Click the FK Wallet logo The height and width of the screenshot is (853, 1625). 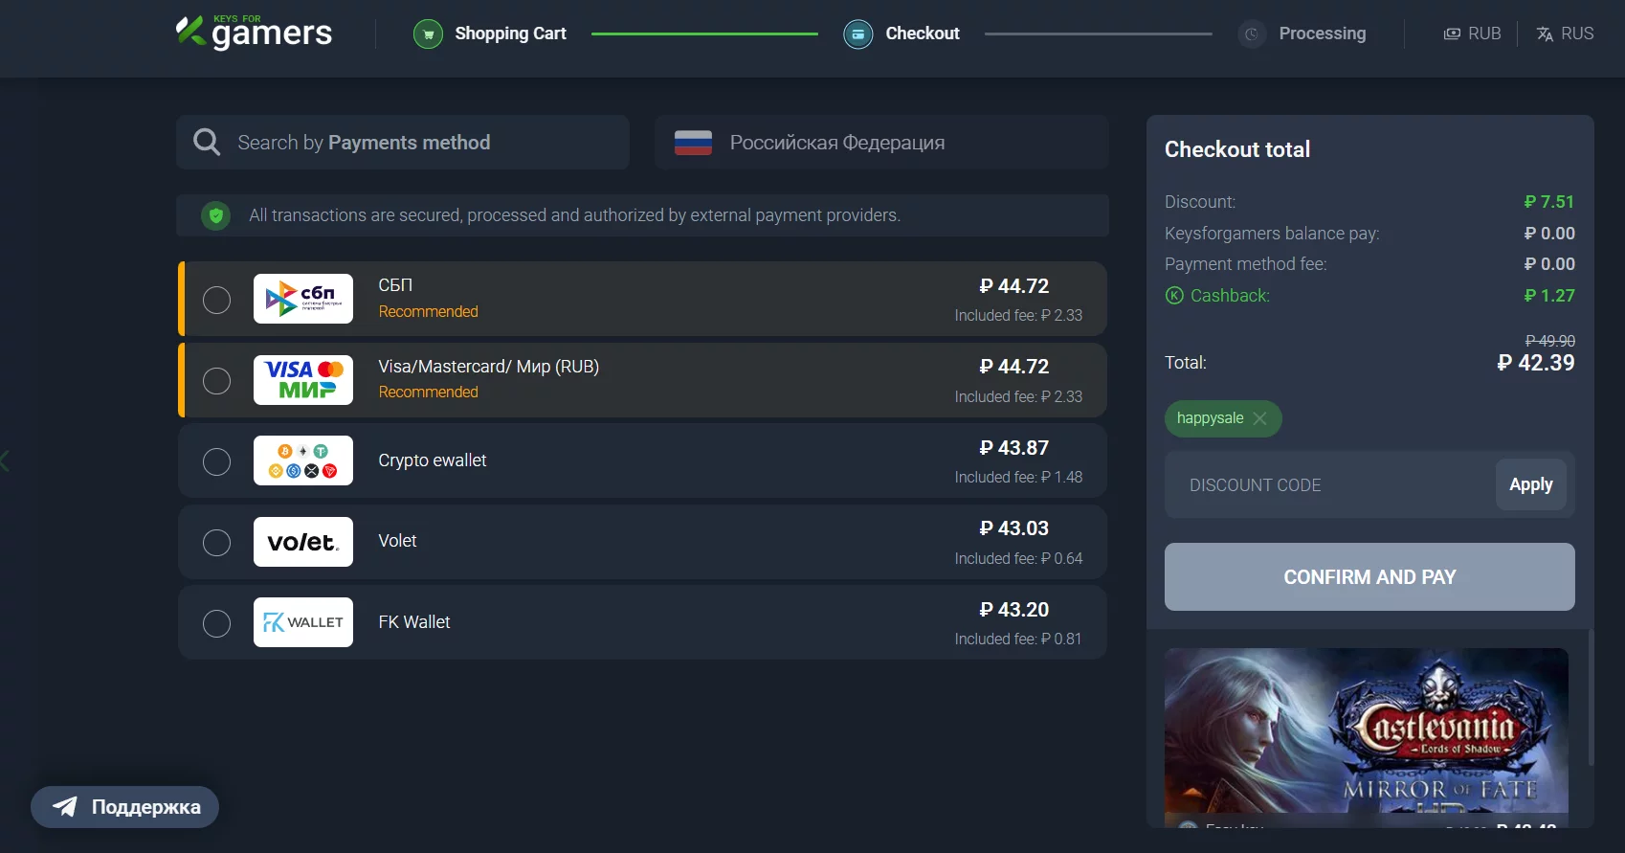pyautogui.click(x=302, y=622)
